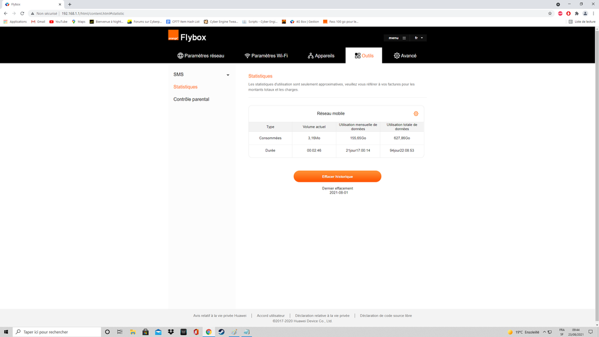Open the mobile network statistics settings gear
This screenshot has height=337, width=599.
[x=416, y=113]
